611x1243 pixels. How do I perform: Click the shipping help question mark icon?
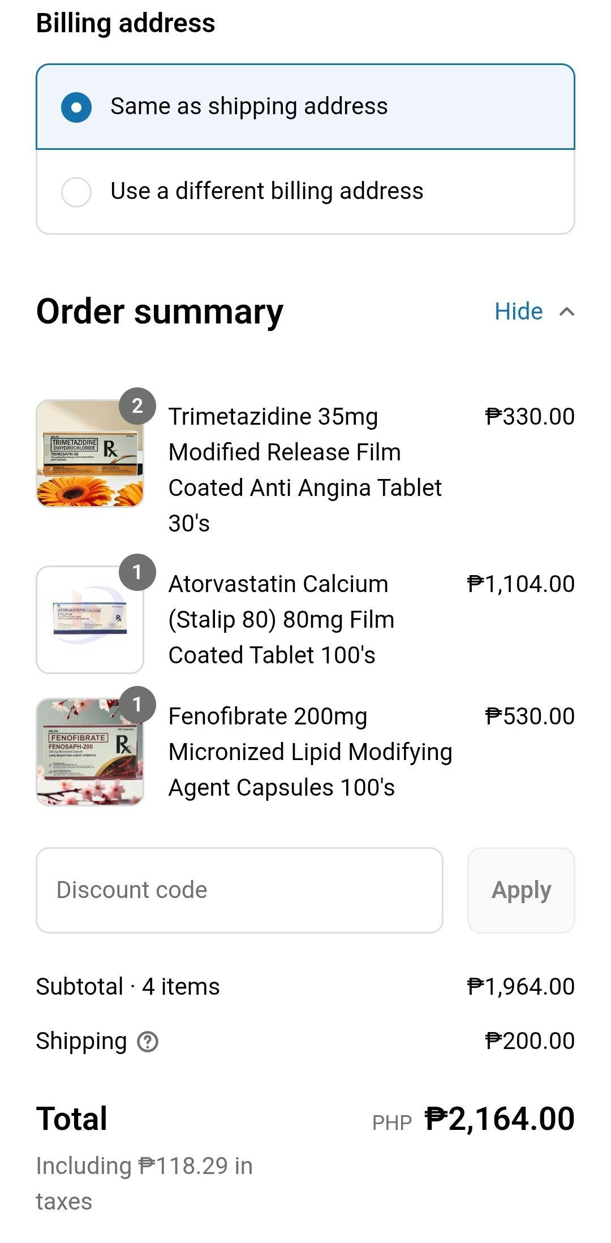point(148,1041)
